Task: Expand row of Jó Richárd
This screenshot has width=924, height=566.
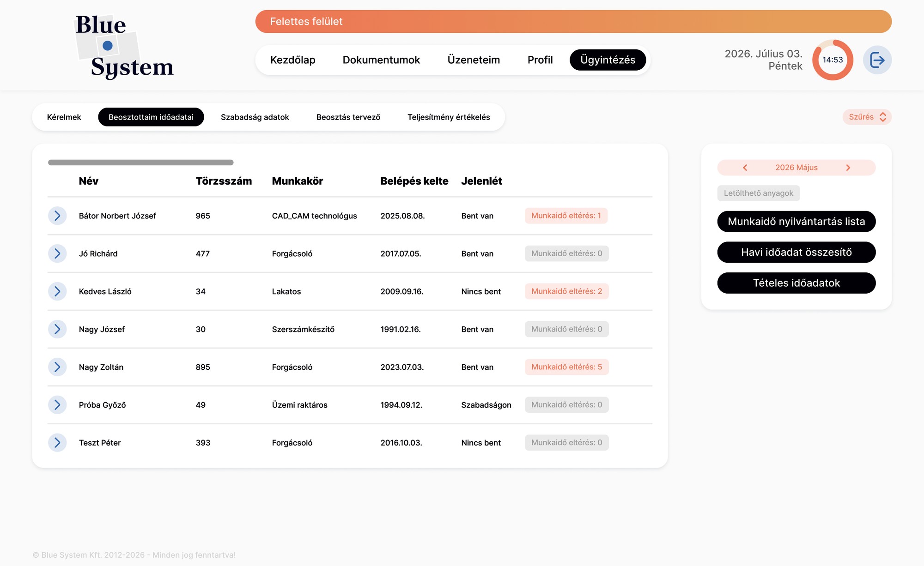Action: (57, 253)
